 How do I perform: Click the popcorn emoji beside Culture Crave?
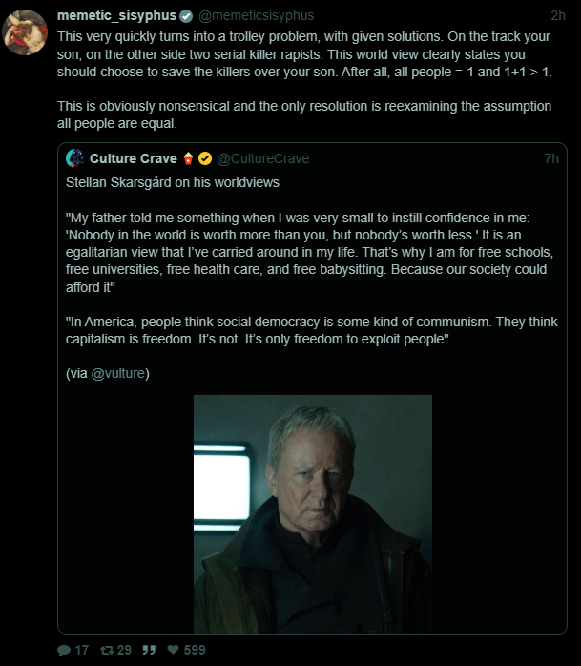[x=188, y=158]
